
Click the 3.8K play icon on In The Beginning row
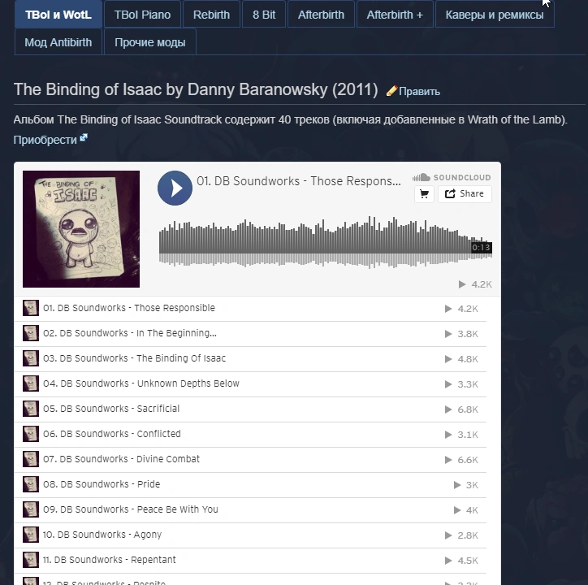pos(448,334)
